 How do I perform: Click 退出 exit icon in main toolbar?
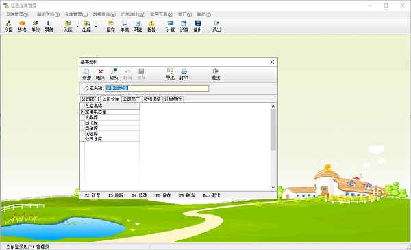[x=216, y=26]
